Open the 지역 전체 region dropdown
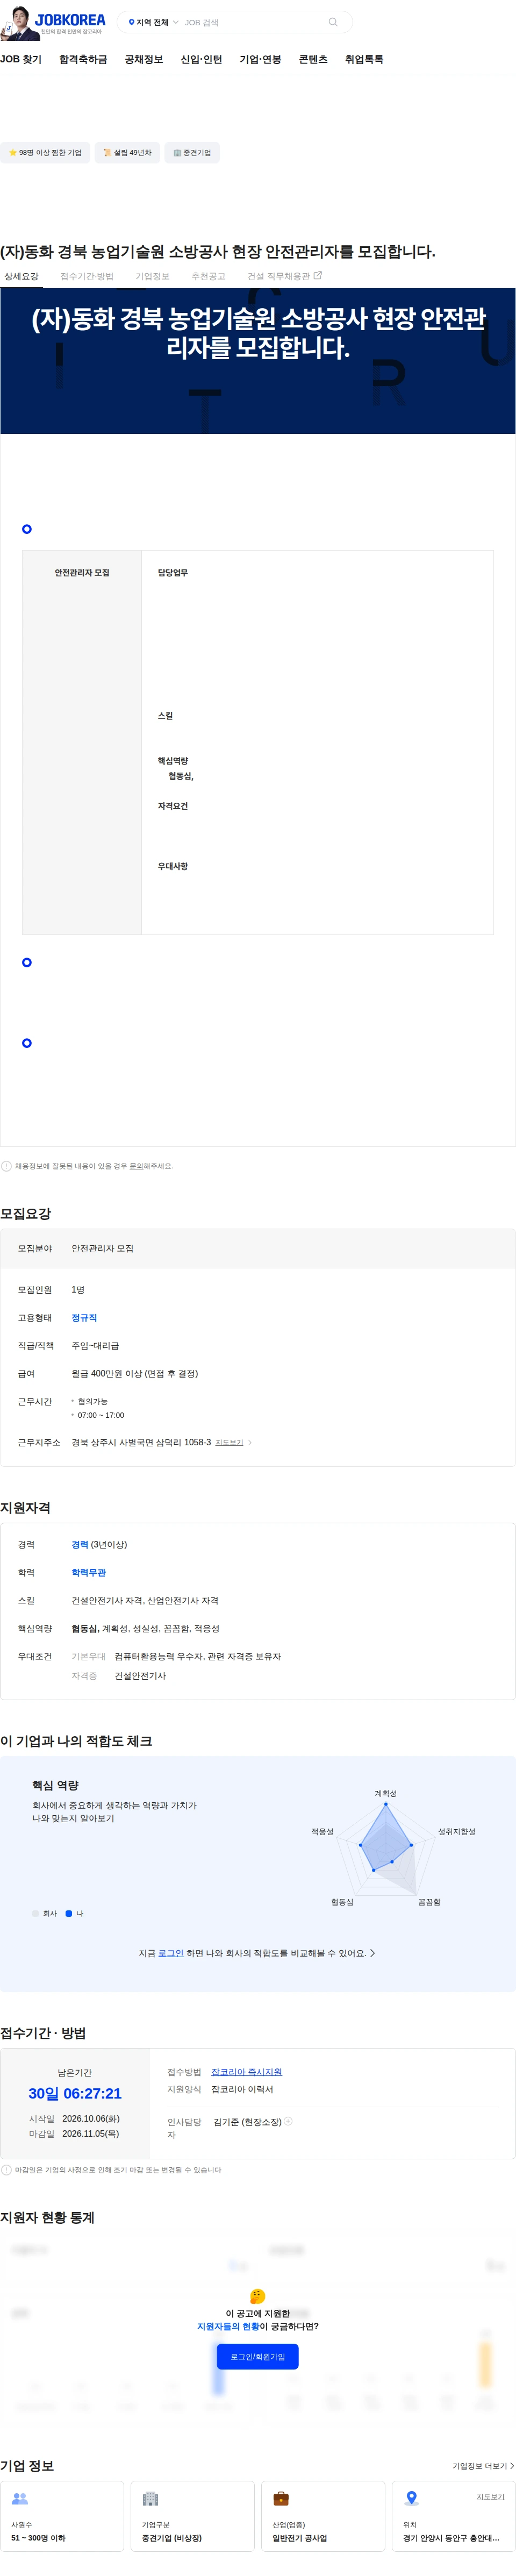This screenshot has height=2576, width=516. click(x=153, y=22)
